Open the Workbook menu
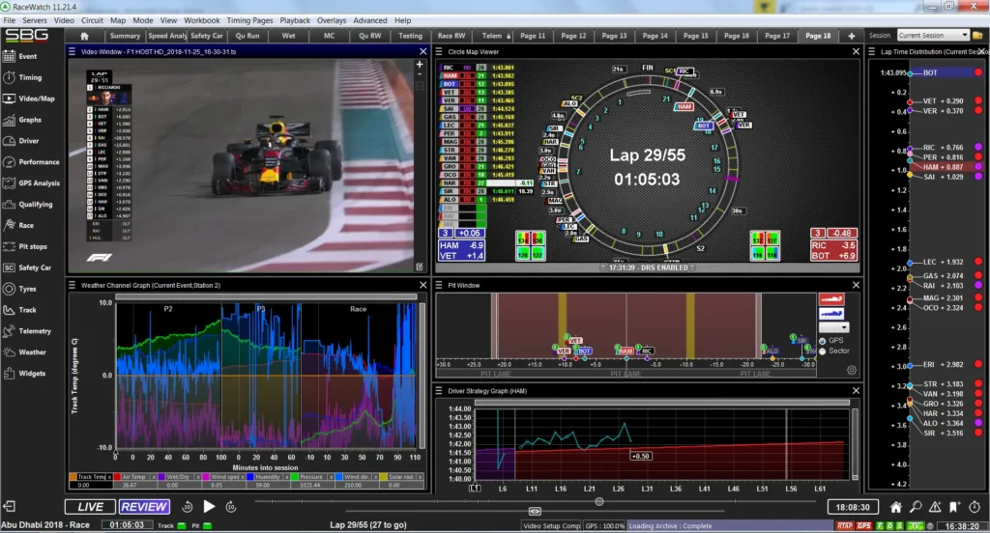This screenshot has height=533, width=990. point(201,20)
